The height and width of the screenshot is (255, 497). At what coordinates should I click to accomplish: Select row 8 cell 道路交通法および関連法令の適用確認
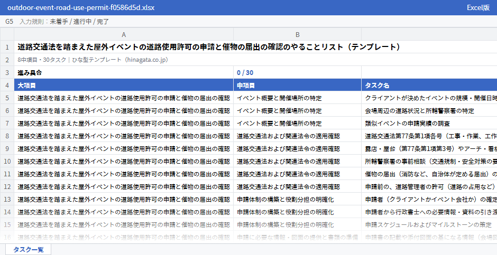point(297,136)
